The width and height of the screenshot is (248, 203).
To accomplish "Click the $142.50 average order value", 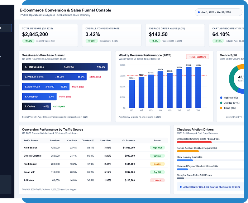I will tap(158, 34).
